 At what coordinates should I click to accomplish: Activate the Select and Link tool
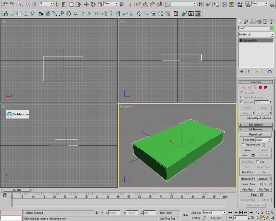pos(20,4)
